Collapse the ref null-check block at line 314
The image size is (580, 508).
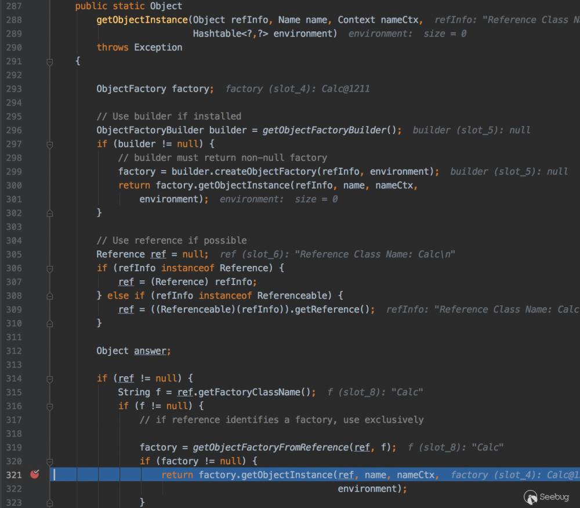tap(49, 379)
